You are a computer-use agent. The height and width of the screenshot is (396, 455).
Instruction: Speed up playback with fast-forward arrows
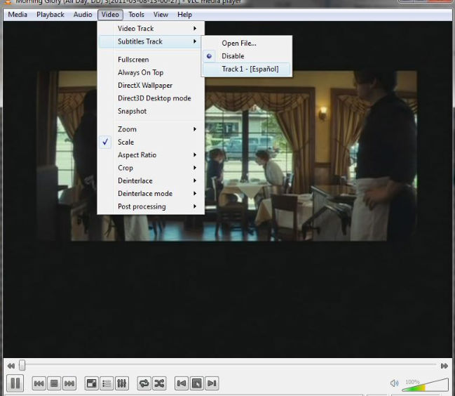pyautogui.click(x=444, y=366)
